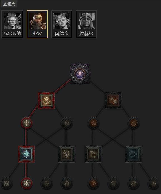Screen dimensions: 161x194
Task: Select the orange passive node below claw skill
Action: click(x=93, y=123)
